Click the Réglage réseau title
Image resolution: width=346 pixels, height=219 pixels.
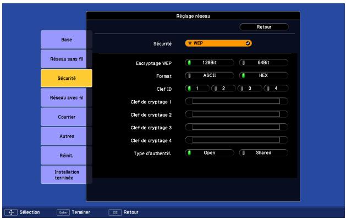point(193,16)
